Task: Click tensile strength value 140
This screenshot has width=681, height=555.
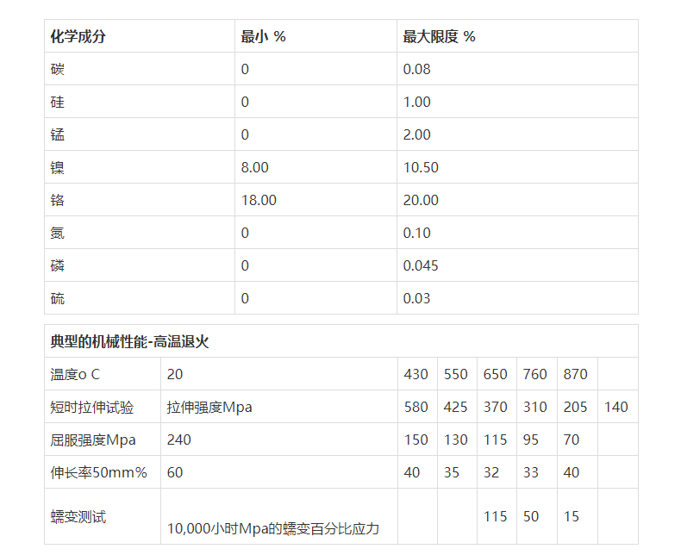Action: click(615, 408)
